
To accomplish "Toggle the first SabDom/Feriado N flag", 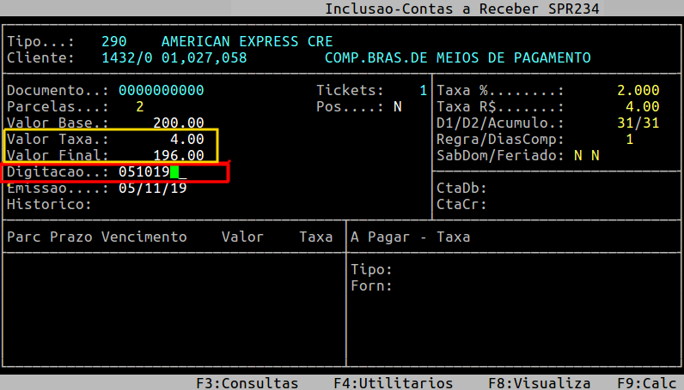I will pyautogui.click(x=577, y=156).
